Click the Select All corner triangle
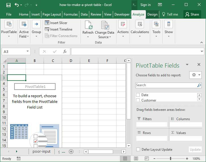 (x=5, y=61)
